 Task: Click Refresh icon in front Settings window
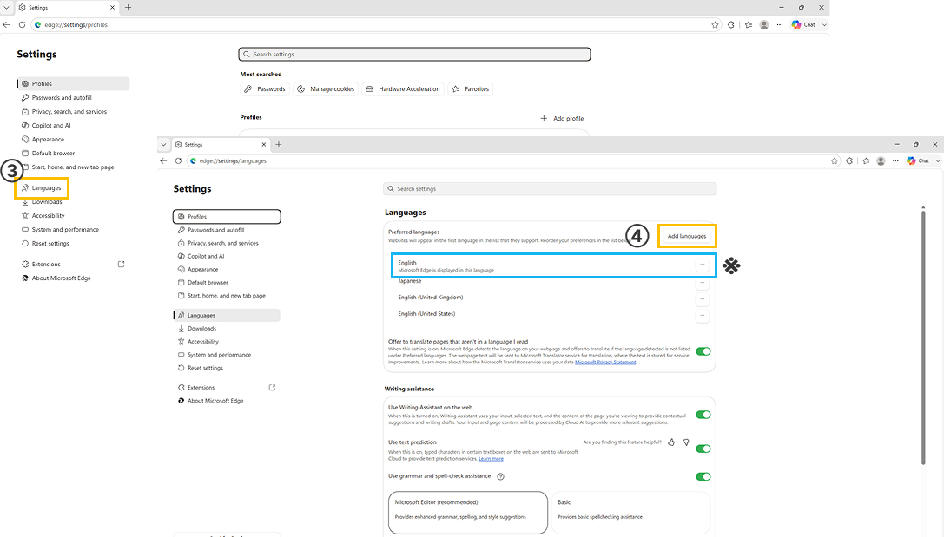[x=178, y=160]
